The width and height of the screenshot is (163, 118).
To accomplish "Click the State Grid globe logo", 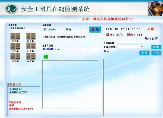I will coord(11,8).
